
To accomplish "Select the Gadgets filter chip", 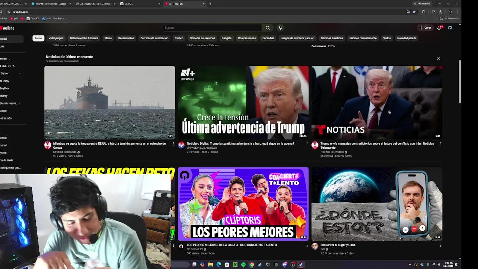I will click(x=227, y=38).
